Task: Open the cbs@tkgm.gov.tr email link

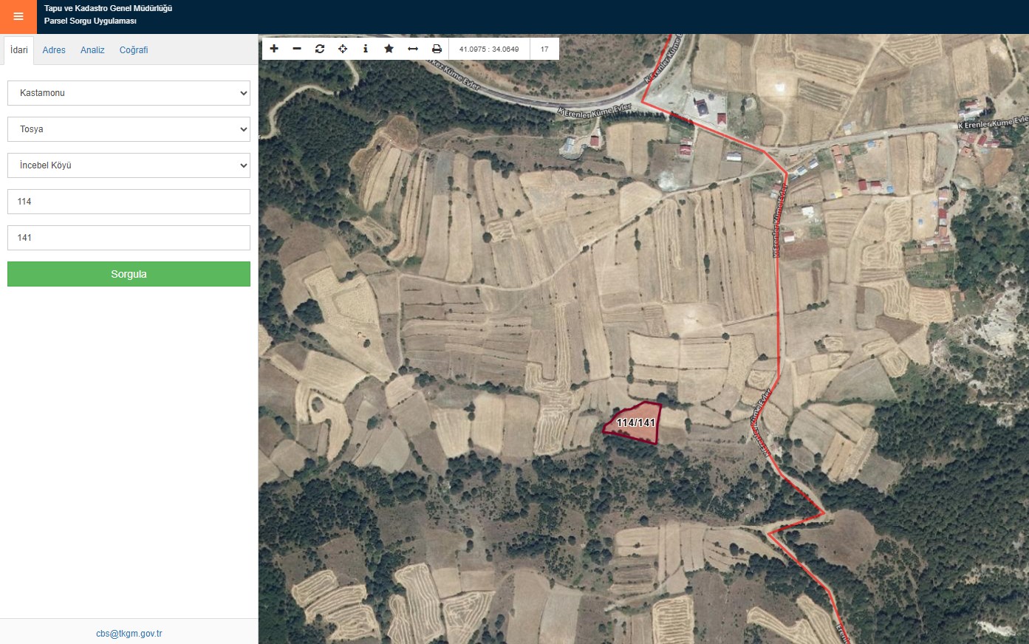Action: click(x=129, y=634)
